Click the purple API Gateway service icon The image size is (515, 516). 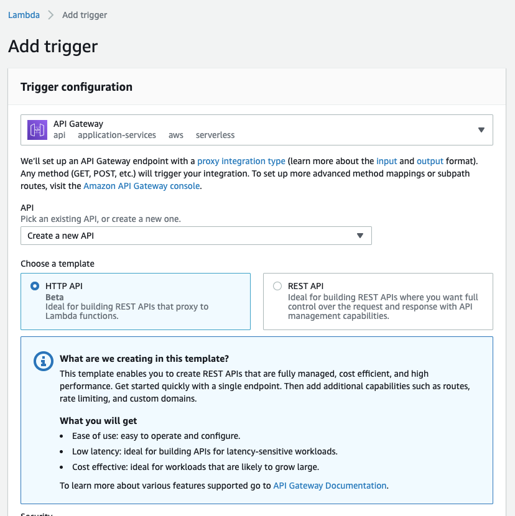[x=37, y=130]
